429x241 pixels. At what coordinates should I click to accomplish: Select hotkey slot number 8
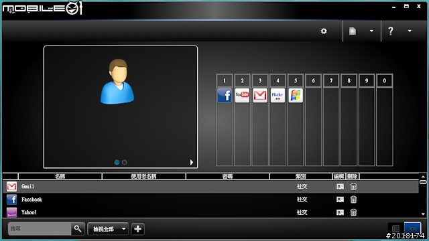349,80
